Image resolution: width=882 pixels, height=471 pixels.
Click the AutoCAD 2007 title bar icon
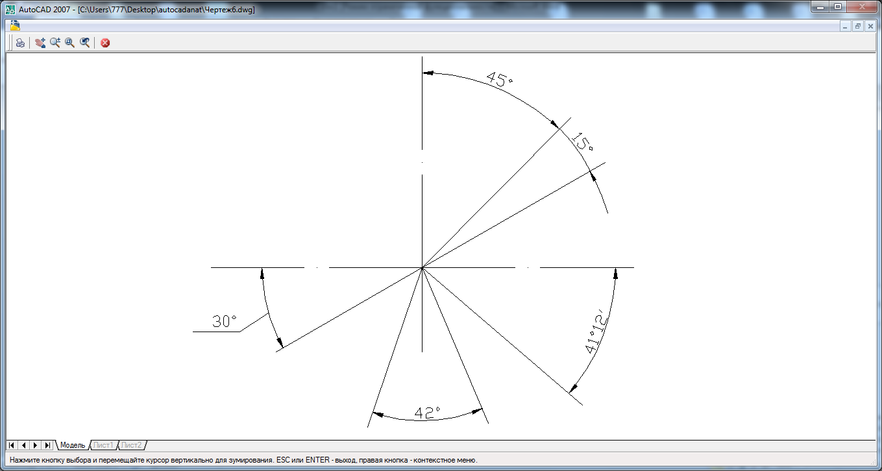point(10,9)
